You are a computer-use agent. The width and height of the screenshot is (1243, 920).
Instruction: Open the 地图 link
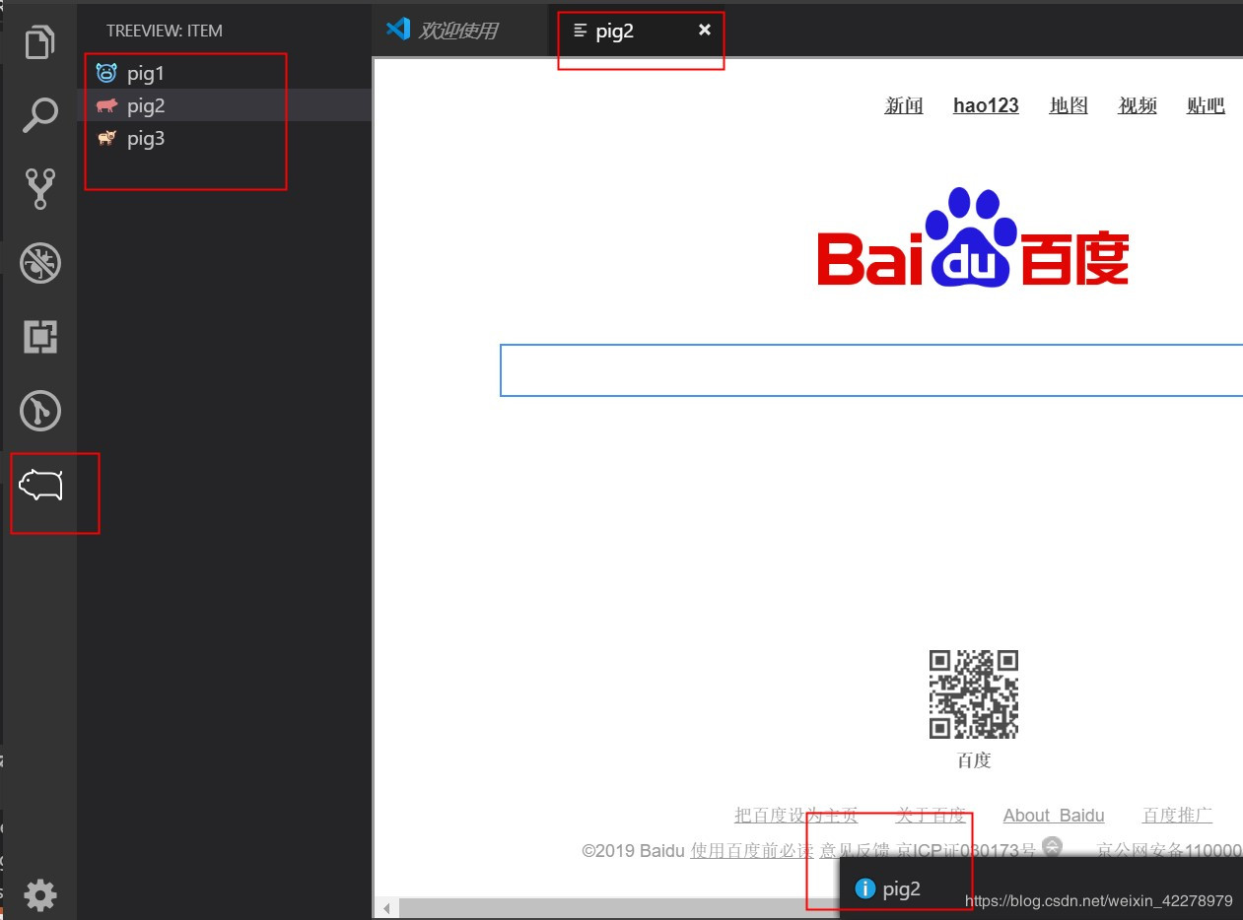[x=1069, y=105]
